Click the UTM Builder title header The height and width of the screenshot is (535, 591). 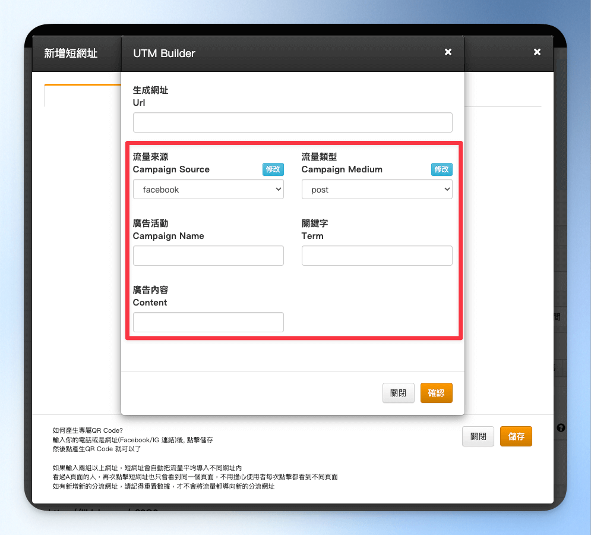pyautogui.click(x=164, y=53)
